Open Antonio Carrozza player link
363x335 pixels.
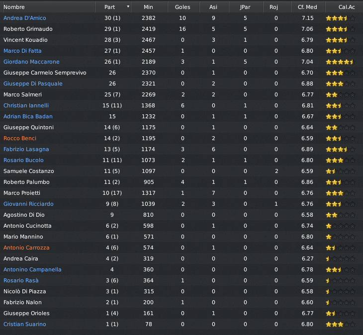coord(26,248)
